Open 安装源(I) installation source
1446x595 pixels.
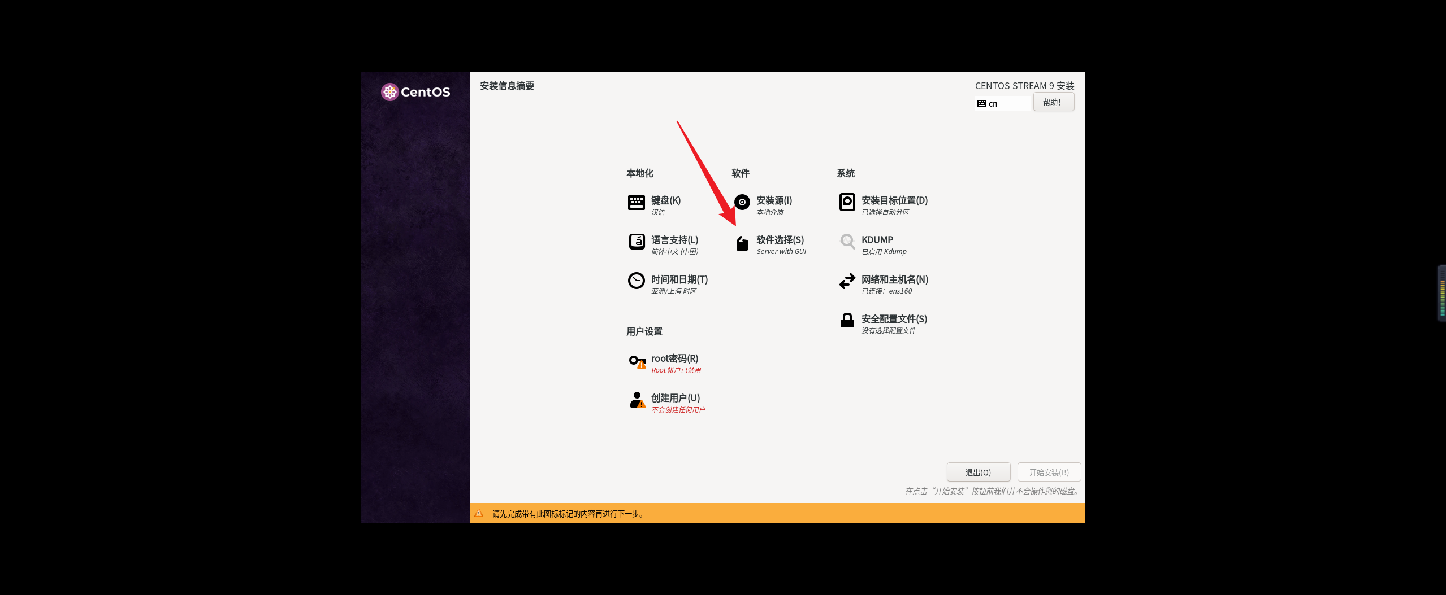pos(774,200)
